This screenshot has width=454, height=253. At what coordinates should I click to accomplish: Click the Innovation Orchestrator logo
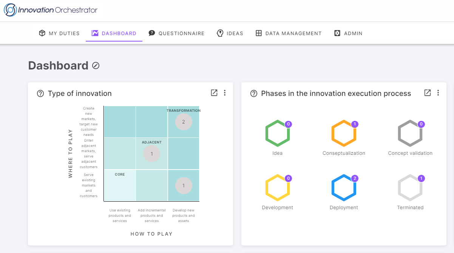click(51, 10)
